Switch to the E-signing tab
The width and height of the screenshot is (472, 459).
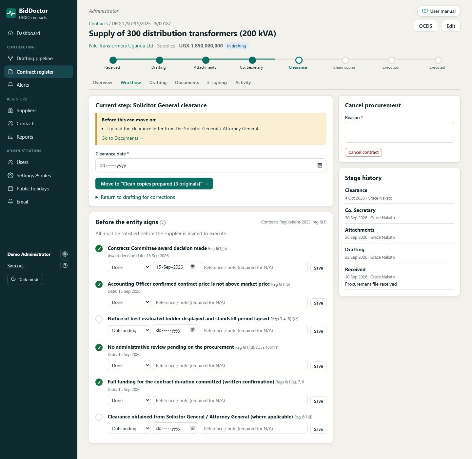(x=217, y=82)
